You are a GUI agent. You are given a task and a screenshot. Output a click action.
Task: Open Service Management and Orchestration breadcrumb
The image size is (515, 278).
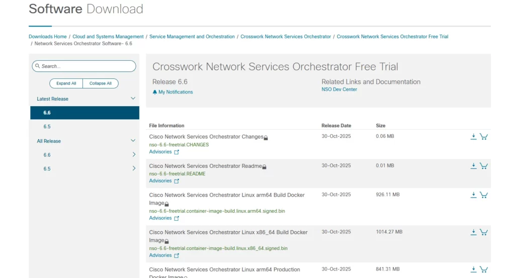192,36
